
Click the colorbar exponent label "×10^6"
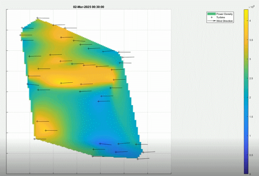point(251,7)
